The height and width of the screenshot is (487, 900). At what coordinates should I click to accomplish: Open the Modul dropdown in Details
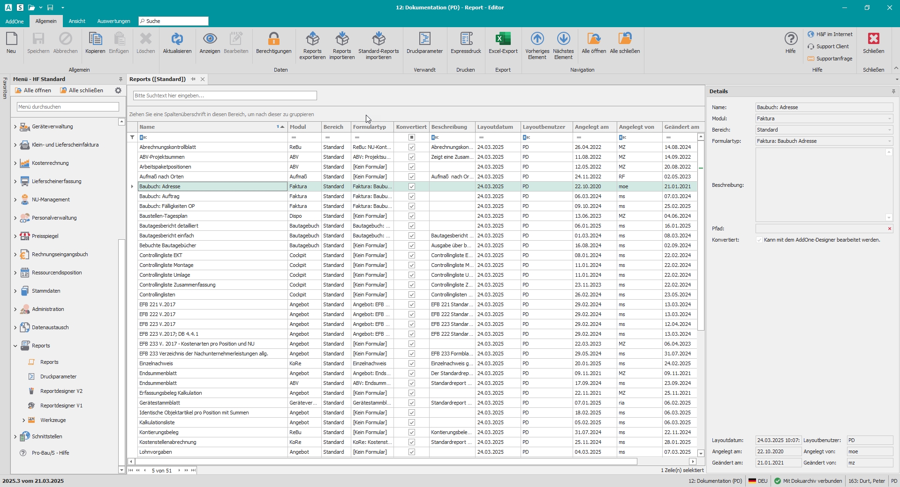click(x=889, y=119)
